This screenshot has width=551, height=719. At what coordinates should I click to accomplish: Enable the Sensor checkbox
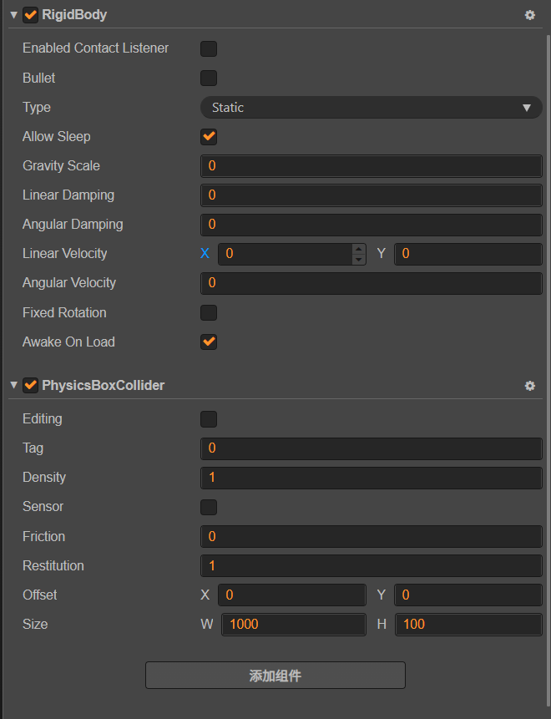click(x=209, y=507)
